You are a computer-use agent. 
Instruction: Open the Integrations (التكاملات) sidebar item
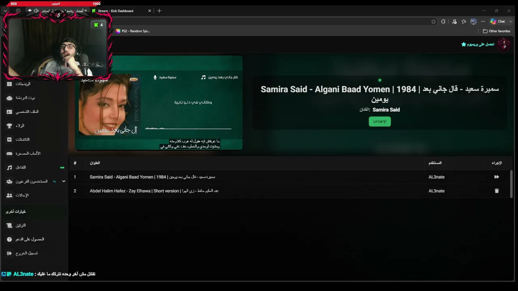(x=18, y=139)
